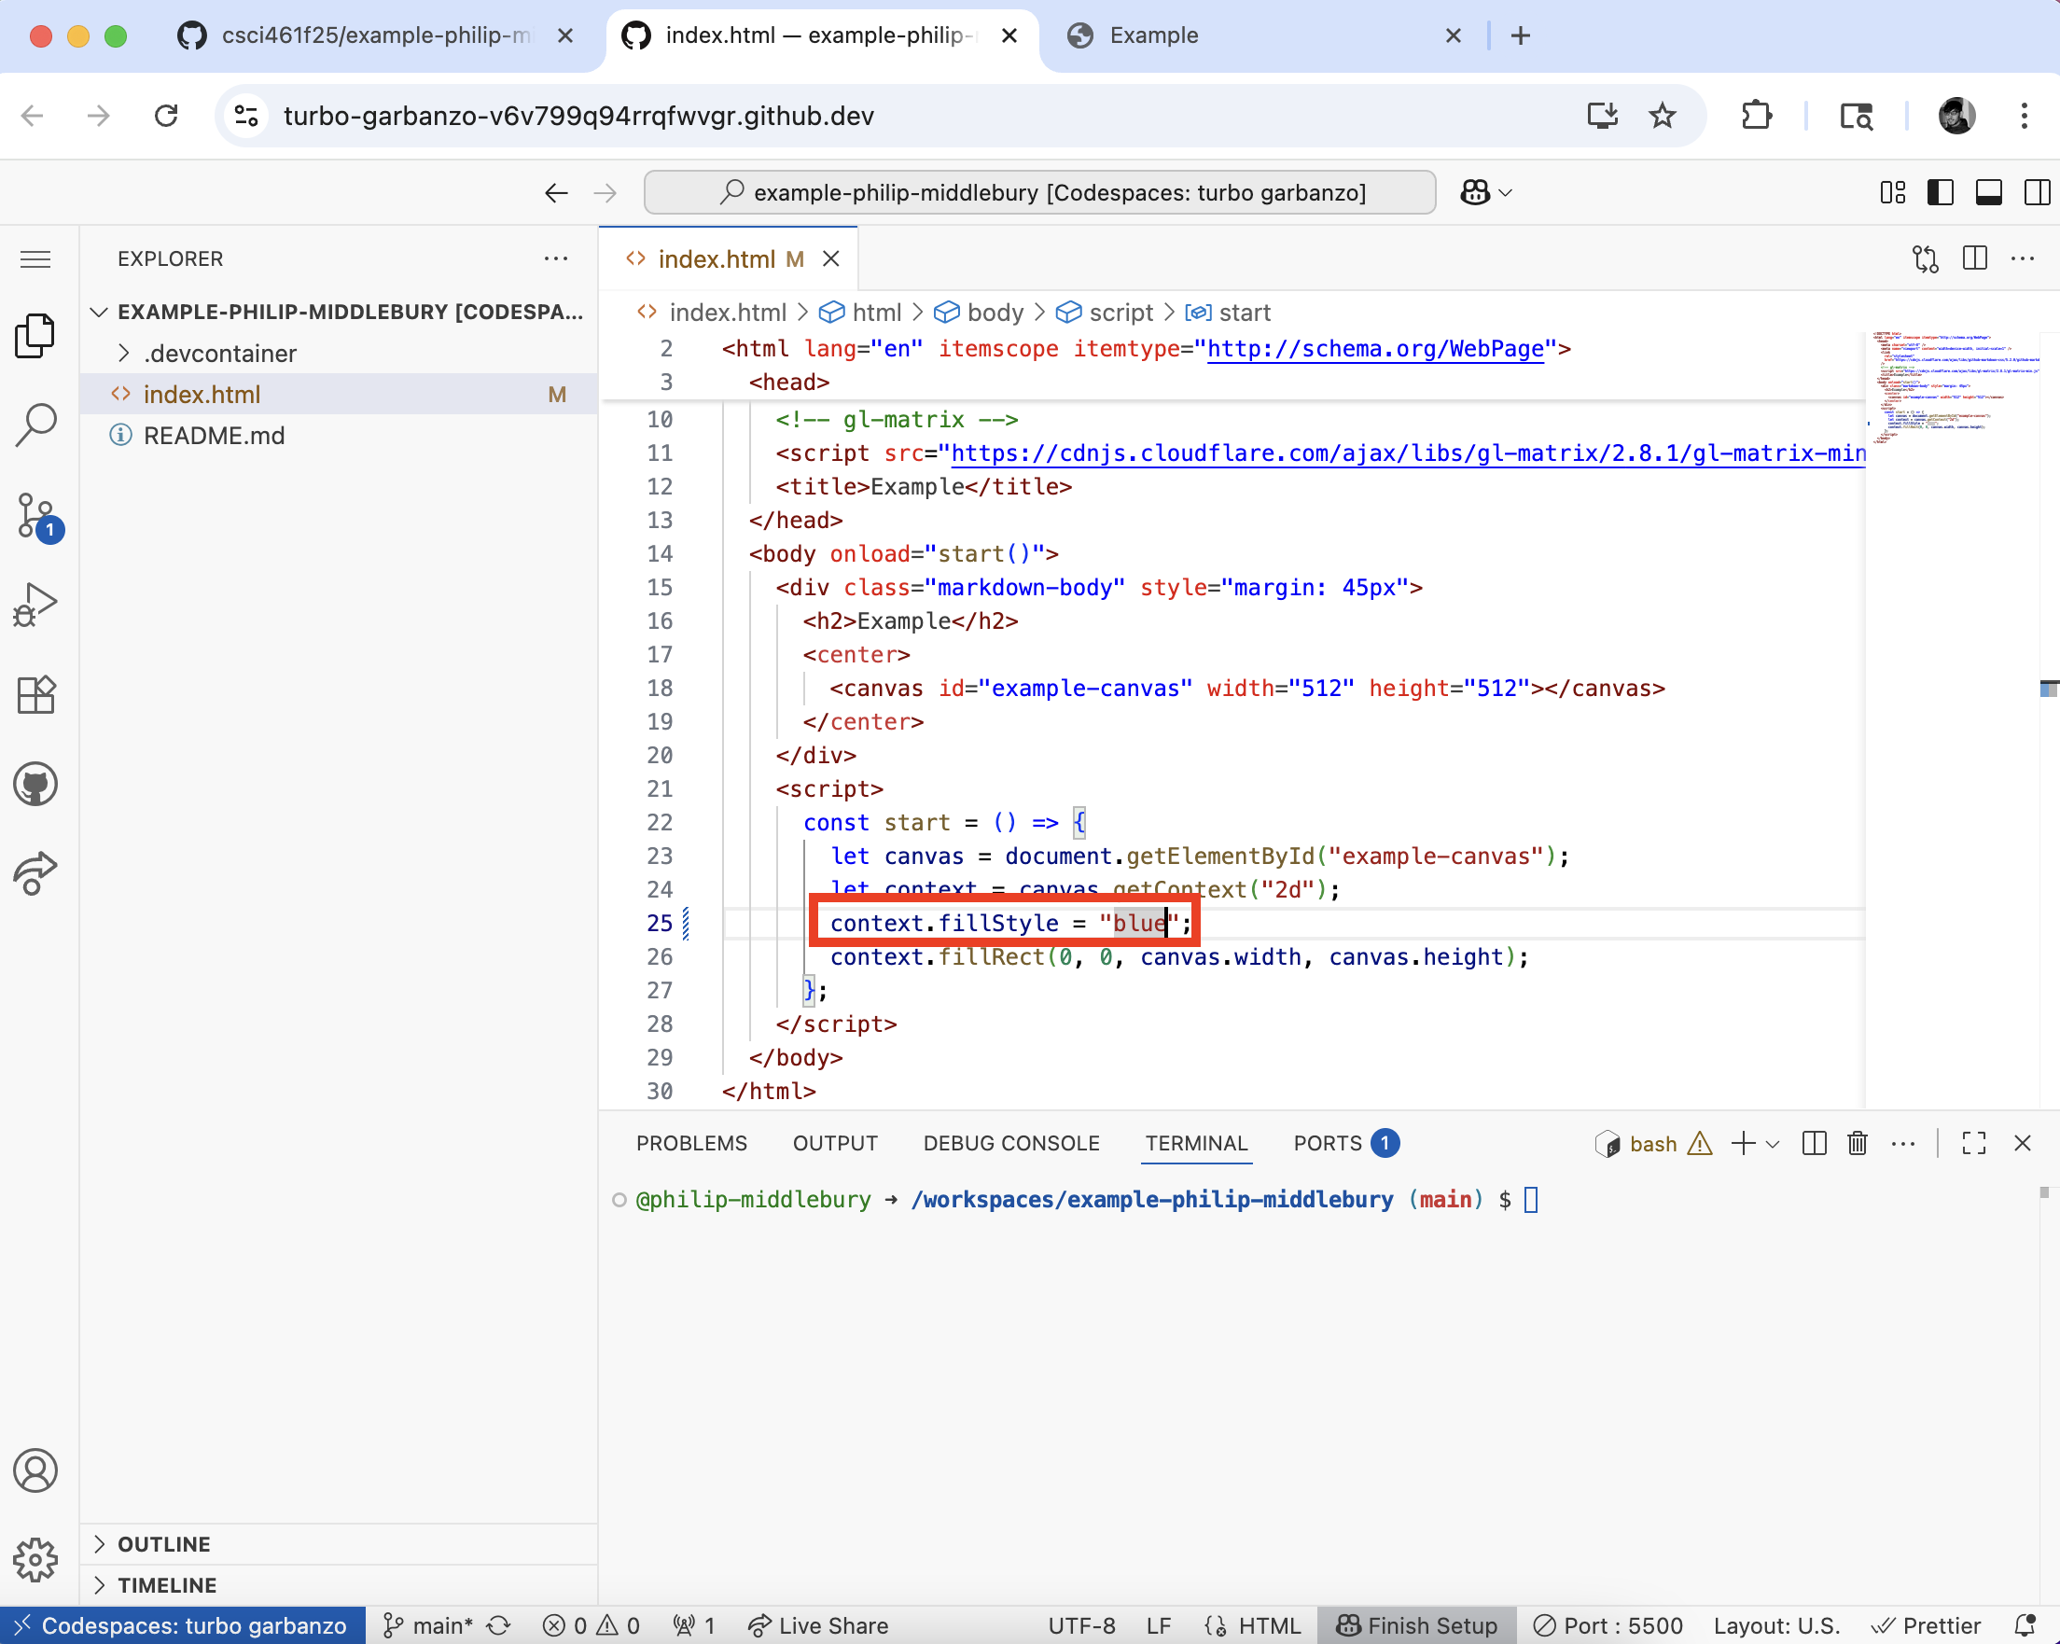The width and height of the screenshot is (2060, 1644).
Task: Split the editor to the right
Action: (x=1975, y=258)
